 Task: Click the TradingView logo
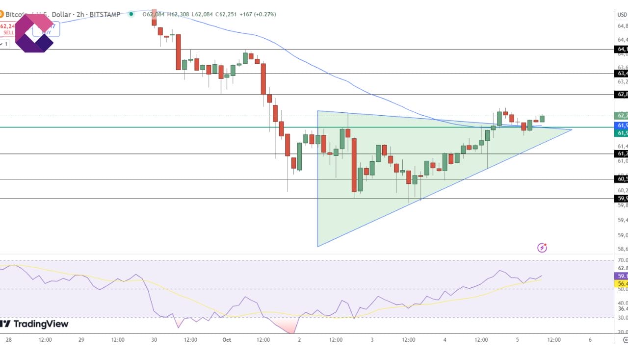[34, 324]
